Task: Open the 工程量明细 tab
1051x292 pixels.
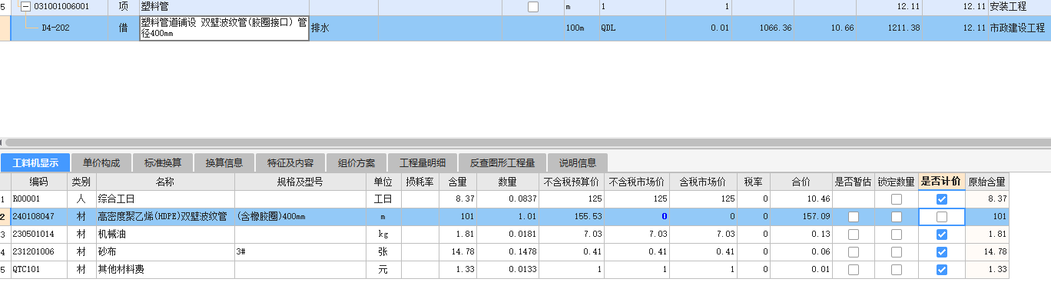Action: (x=423, y=162)
